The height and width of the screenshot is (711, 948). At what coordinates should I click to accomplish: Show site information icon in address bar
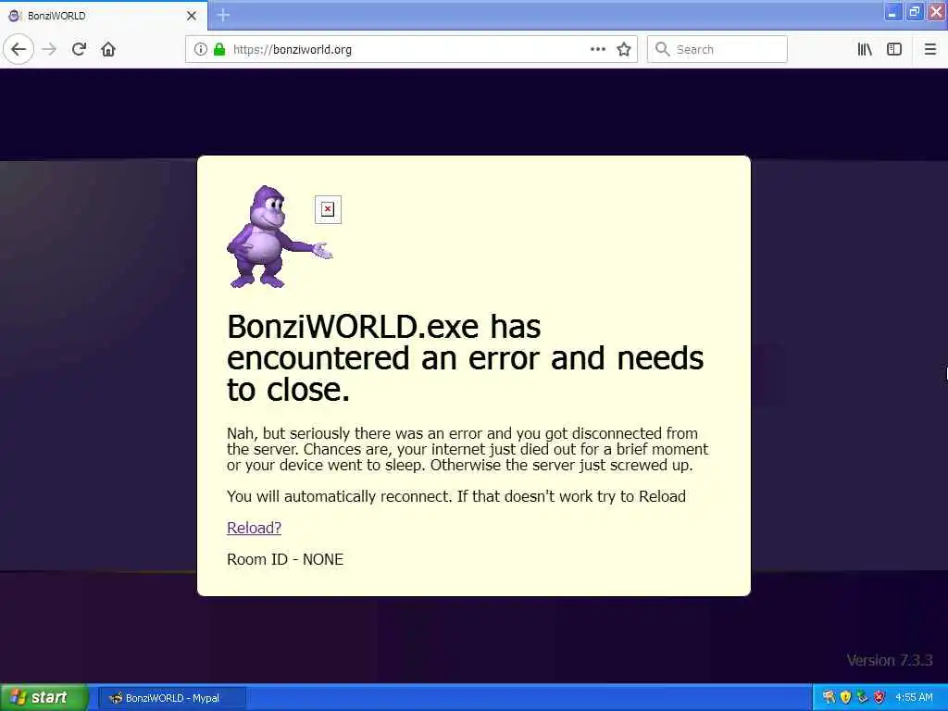click(201, 49)
